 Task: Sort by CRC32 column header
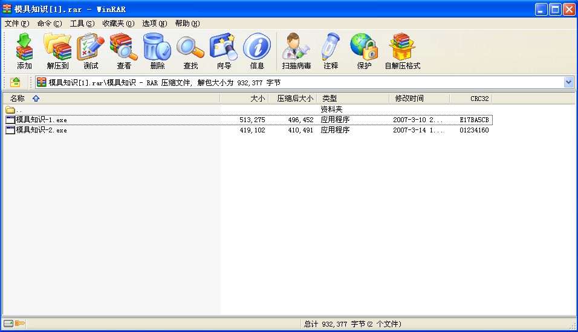tap(471, 99)
